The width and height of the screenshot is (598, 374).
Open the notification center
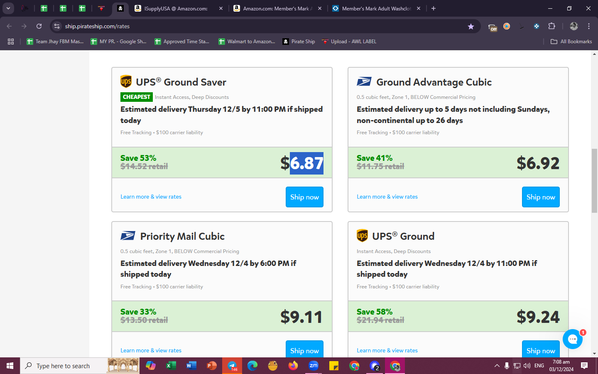pos(584,366)
